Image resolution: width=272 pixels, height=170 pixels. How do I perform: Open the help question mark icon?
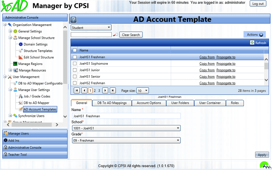coord(74,20)
